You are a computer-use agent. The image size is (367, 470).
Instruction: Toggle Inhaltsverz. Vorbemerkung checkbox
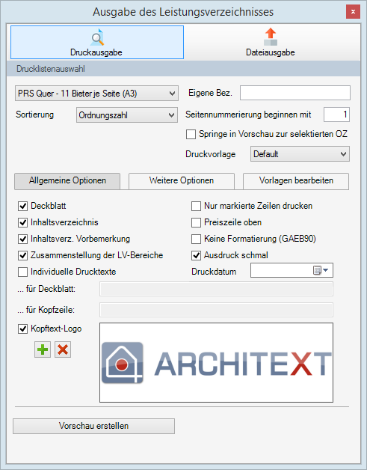click(22, 239)
